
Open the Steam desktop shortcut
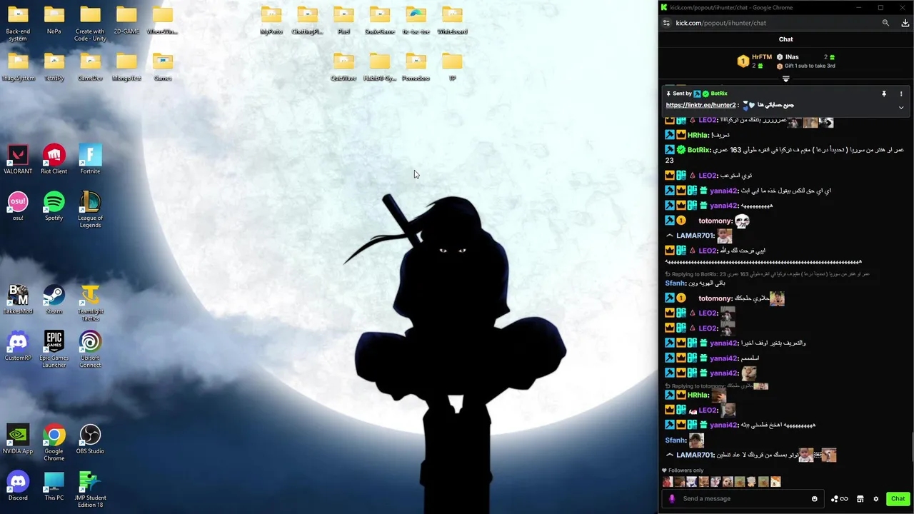click(54, 299)
